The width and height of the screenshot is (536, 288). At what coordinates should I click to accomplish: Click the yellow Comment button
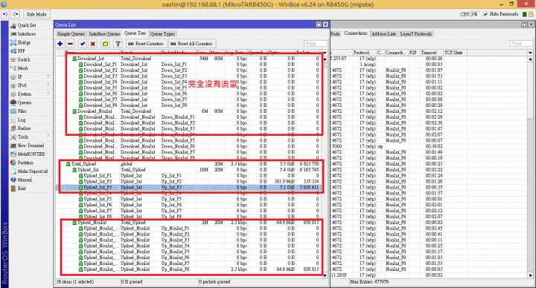(105, 44)
